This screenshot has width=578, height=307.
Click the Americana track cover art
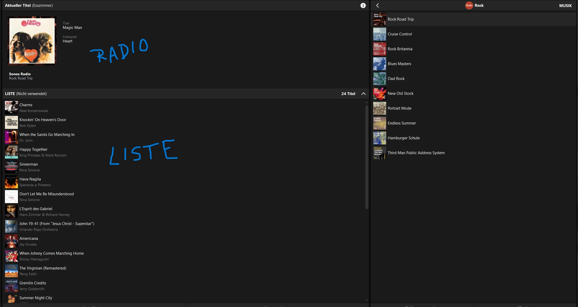[x=11, y=241]
